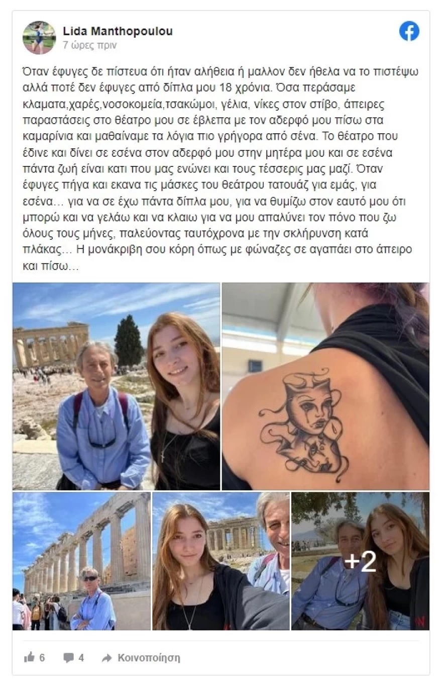Click the post text body paragraph
Screen dimensions: 442x684
[221, 169]
